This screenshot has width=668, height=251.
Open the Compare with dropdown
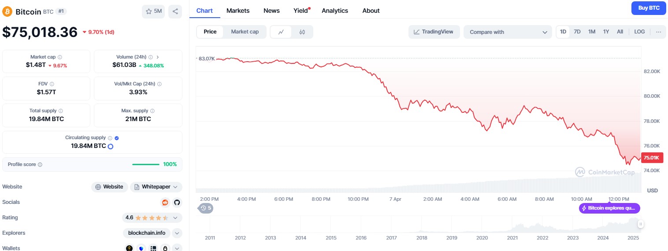point(508,32)
